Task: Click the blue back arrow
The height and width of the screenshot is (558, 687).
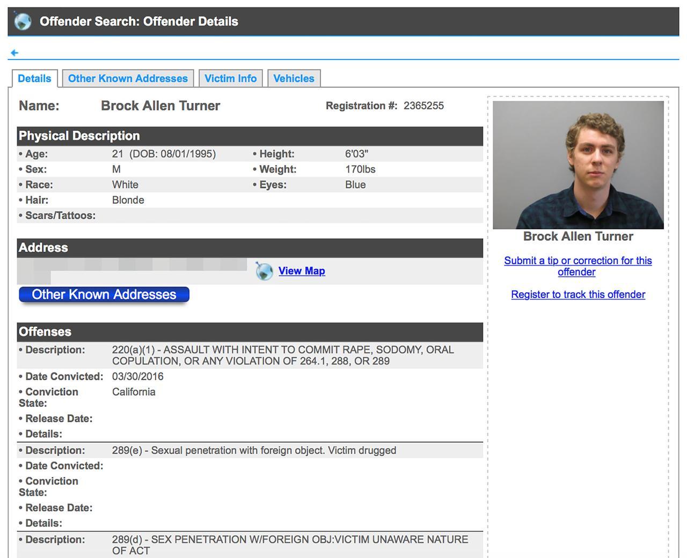Action: [x=14, y=53]
